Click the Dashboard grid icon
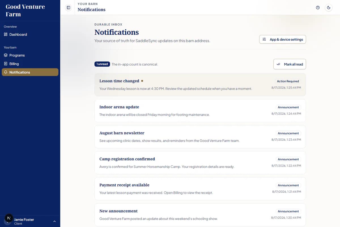340x227 pixels. tap(6, 34)
